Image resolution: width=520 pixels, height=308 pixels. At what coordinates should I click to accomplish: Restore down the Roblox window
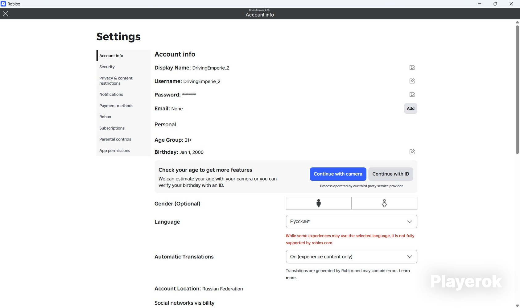pos(495,4)
